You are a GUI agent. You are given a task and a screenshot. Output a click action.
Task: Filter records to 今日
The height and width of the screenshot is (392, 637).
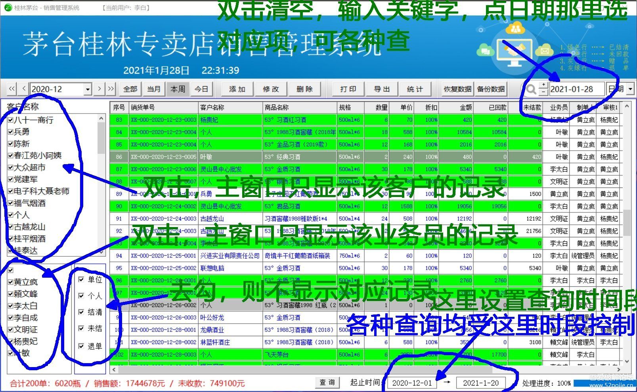click(x=201, y=89)
